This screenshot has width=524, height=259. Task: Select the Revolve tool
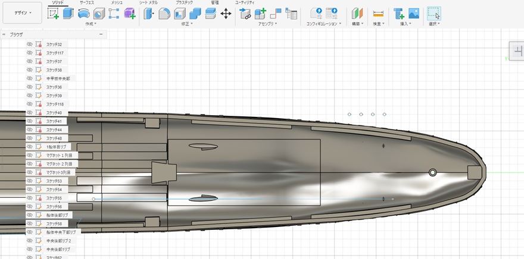[x=83, y=13]
